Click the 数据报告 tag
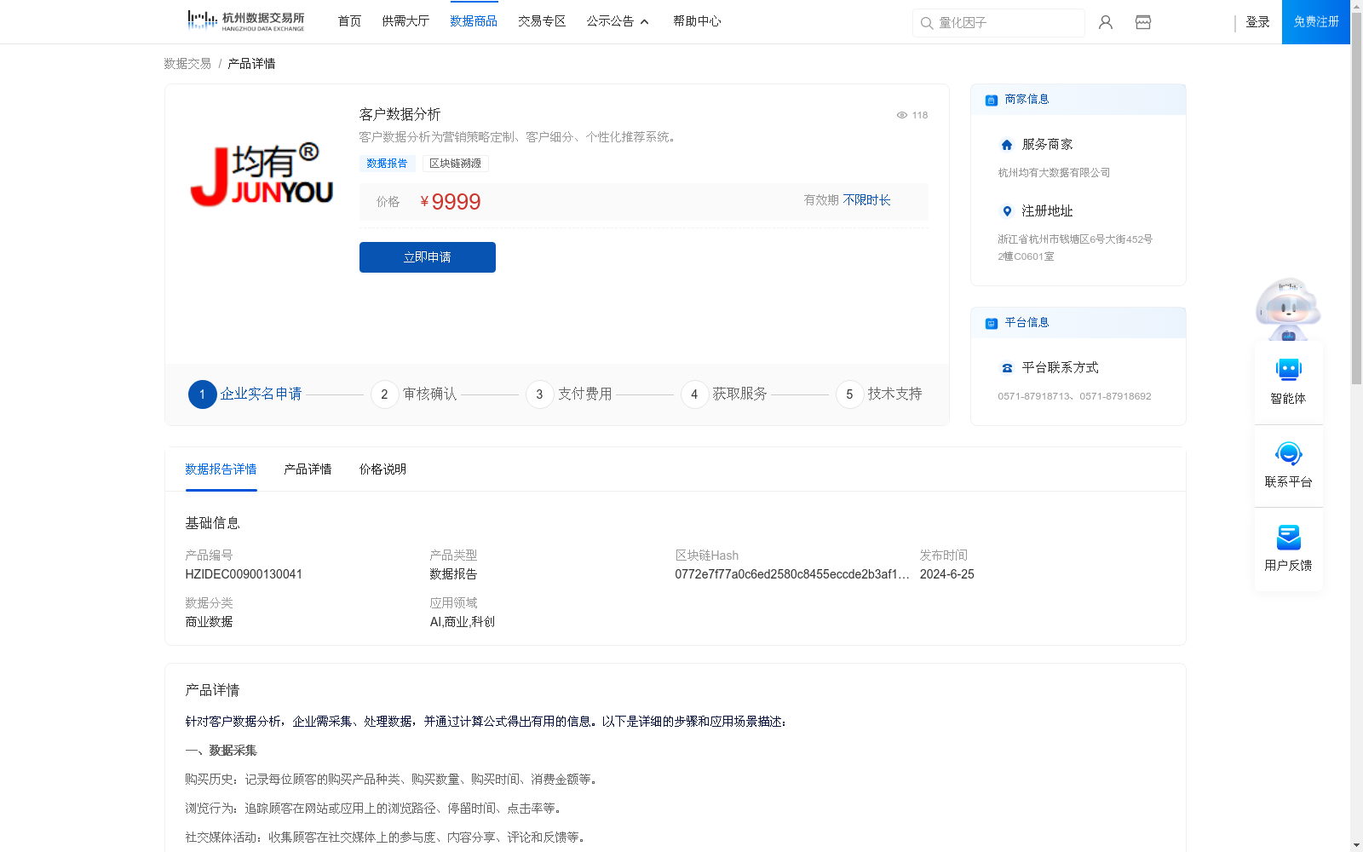1363x852 pixels. click(x=387, y=164)
